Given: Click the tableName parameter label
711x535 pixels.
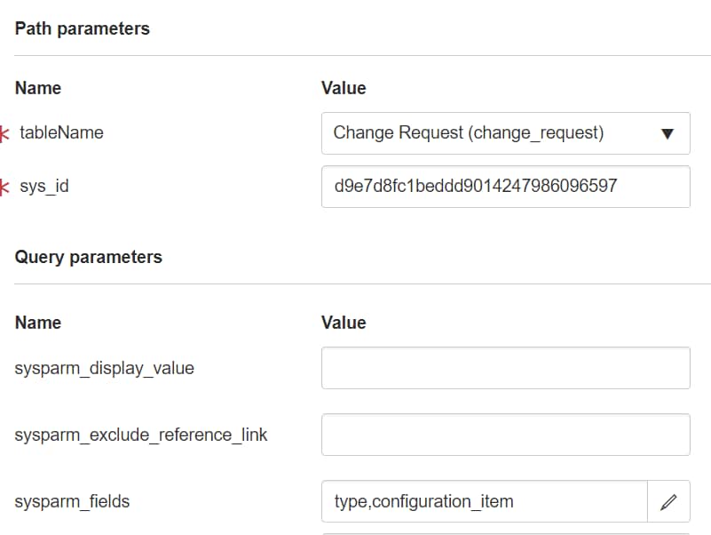Looking at the screenshot, I should (x=61, y=133).
